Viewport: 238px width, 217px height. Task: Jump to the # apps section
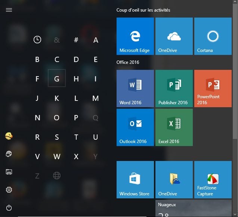[x=76, y=40]
